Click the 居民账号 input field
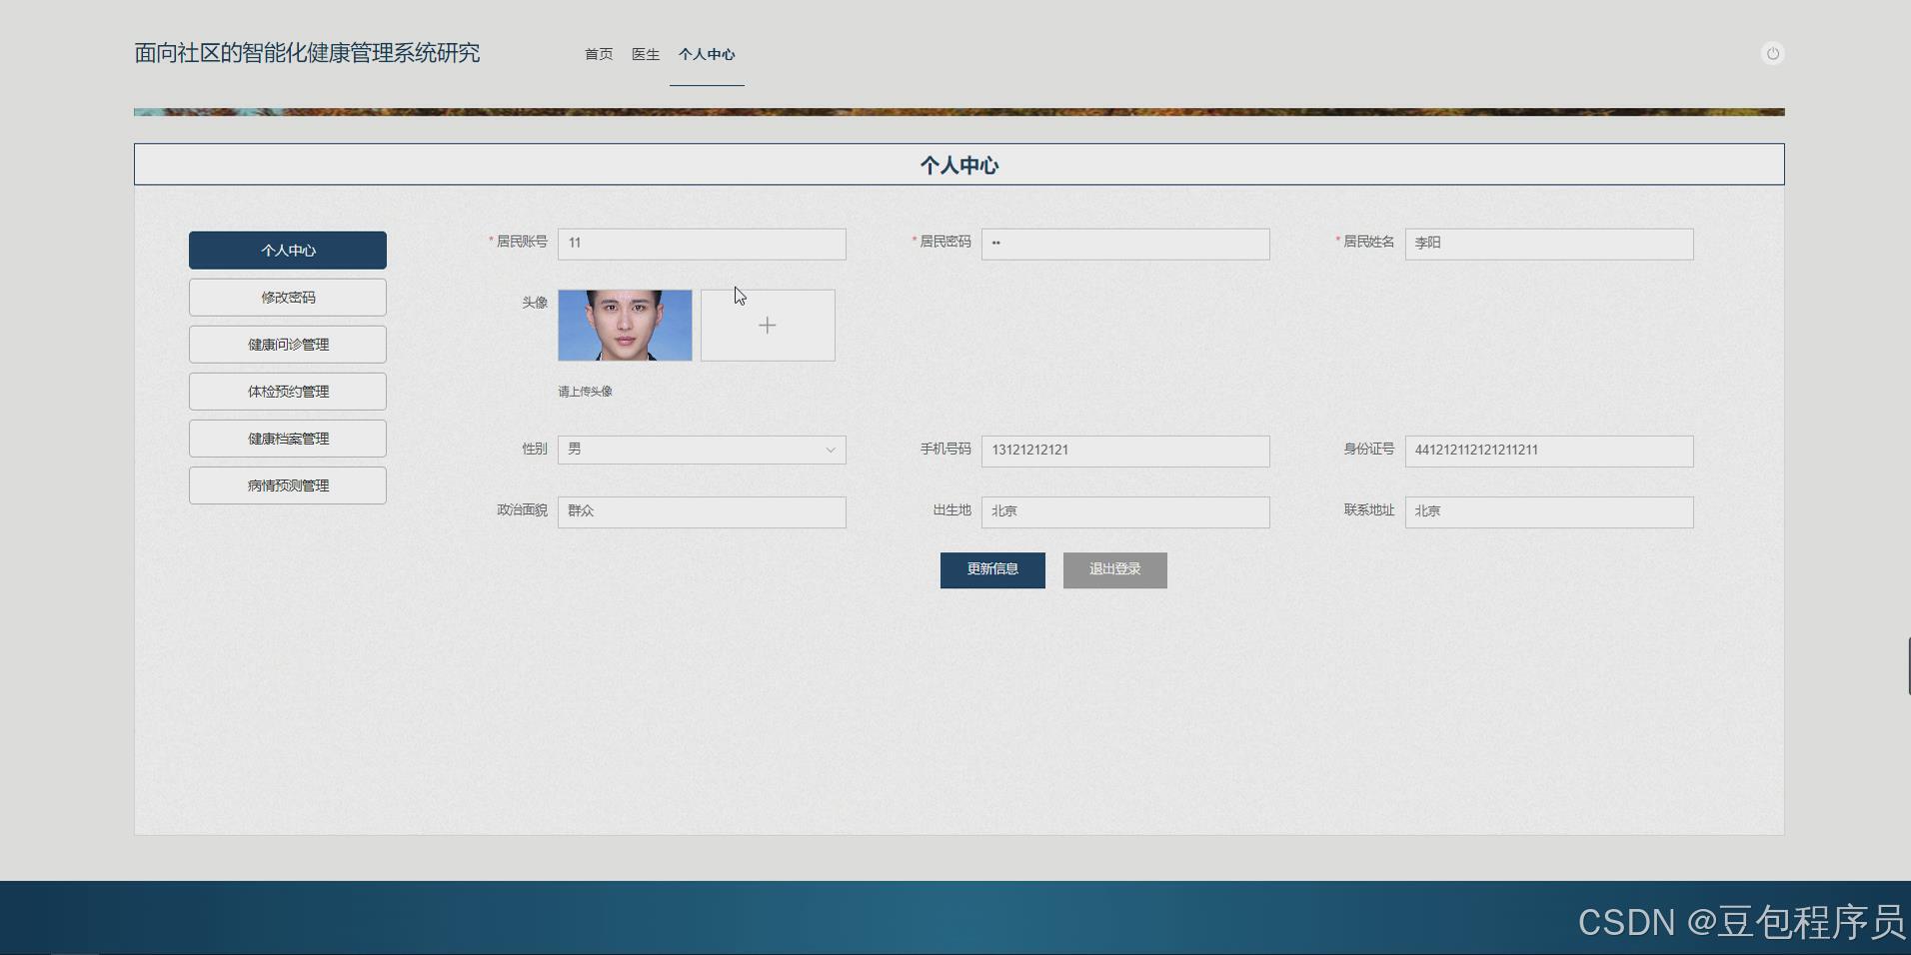The image size is (1911, 955). pyautogui.click(x=701, y=243)
